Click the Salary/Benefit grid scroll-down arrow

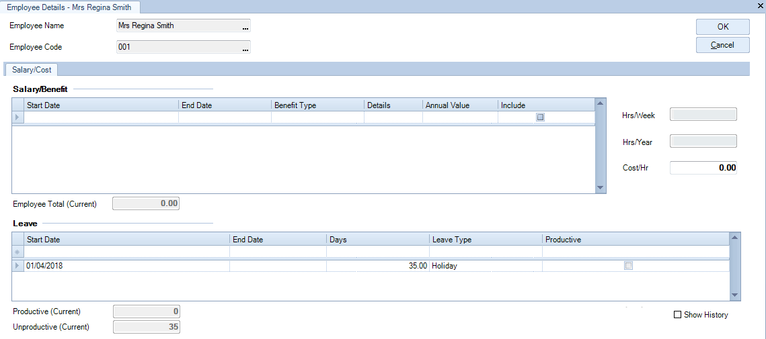click(x=601, y=188)
